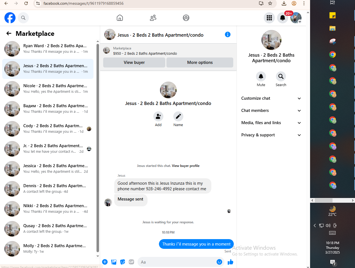Open the emoji picker smiley icon
Viewport: 355px width, 268px height.
pyautogui.click(x=219, y=262)
